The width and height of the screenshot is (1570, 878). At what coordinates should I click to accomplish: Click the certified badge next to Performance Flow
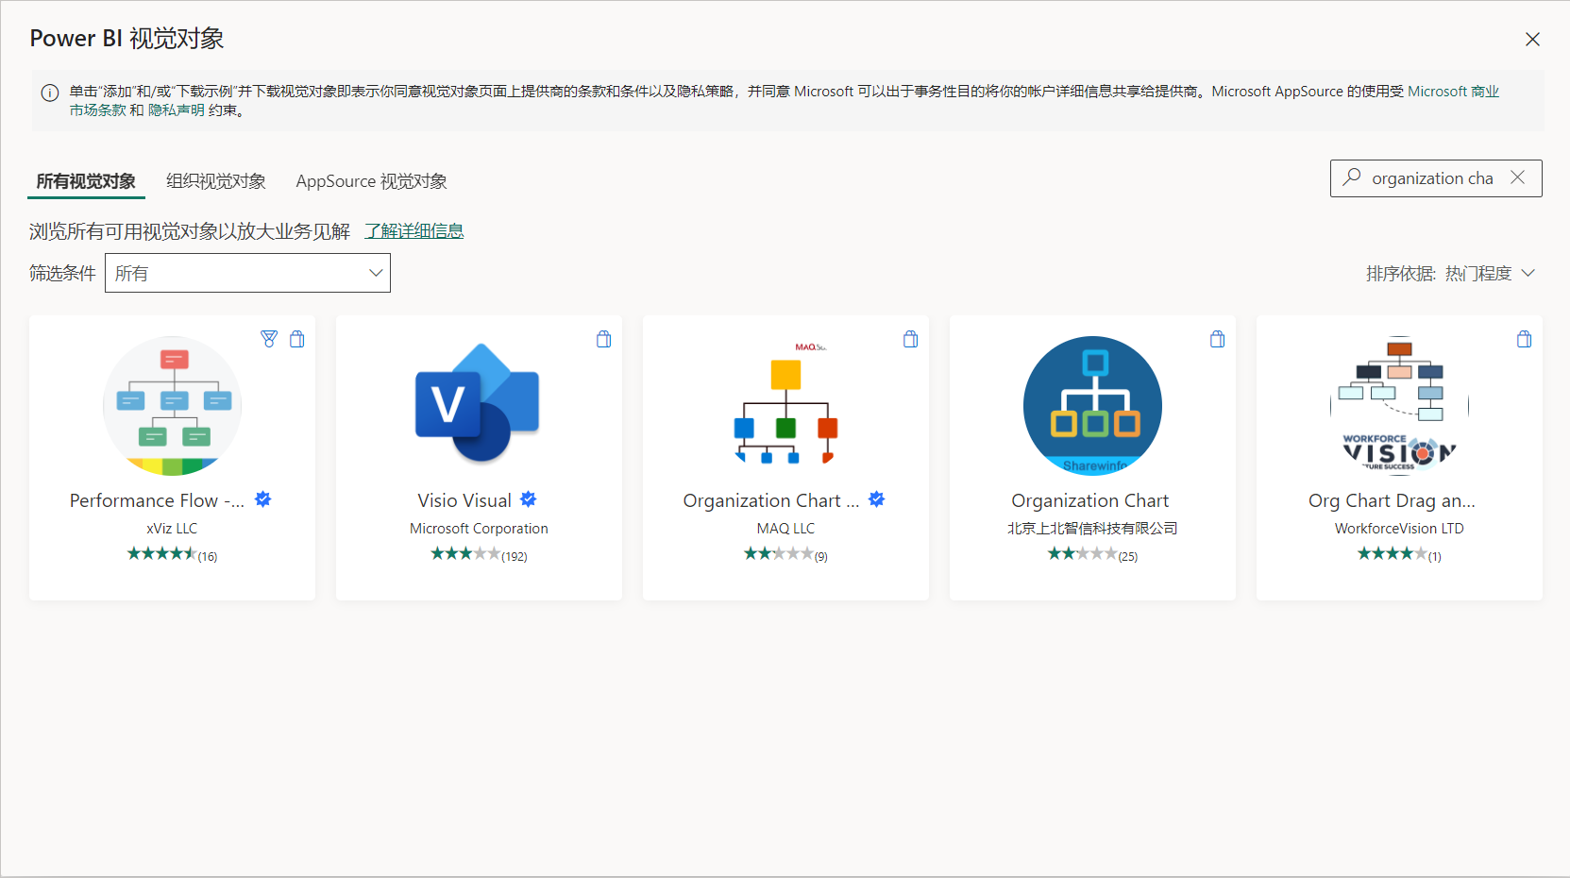click(263, 499)
